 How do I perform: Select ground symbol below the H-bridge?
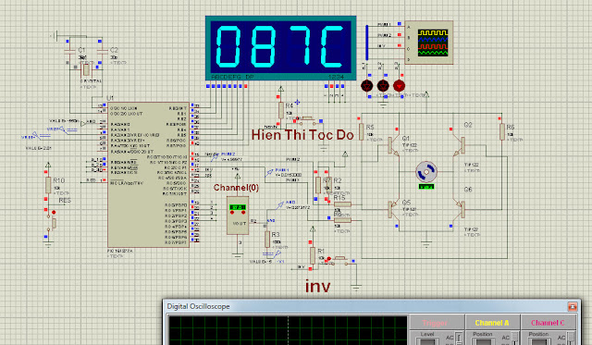[426, 244]
